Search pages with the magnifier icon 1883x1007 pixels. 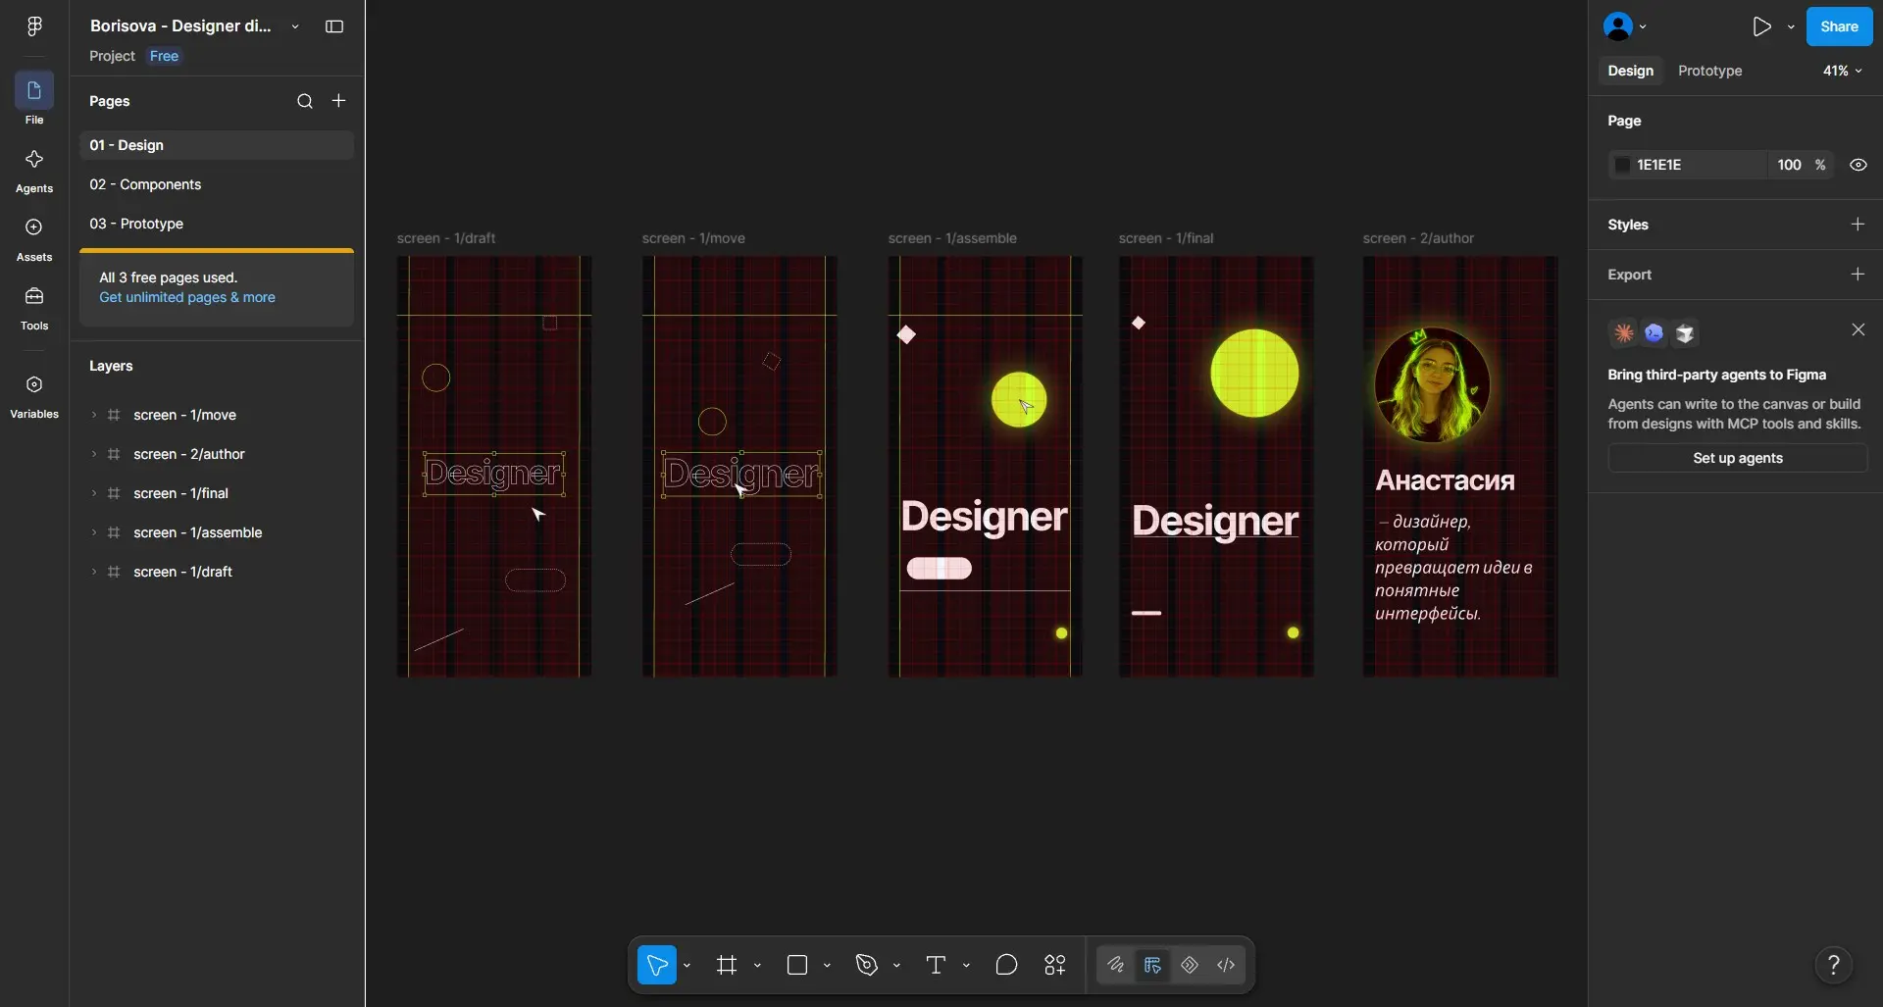(x=305, y=101)
